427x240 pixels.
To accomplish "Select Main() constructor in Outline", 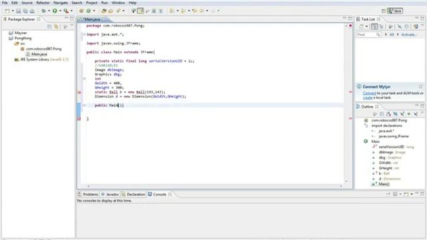I will (x=381, y=184).
